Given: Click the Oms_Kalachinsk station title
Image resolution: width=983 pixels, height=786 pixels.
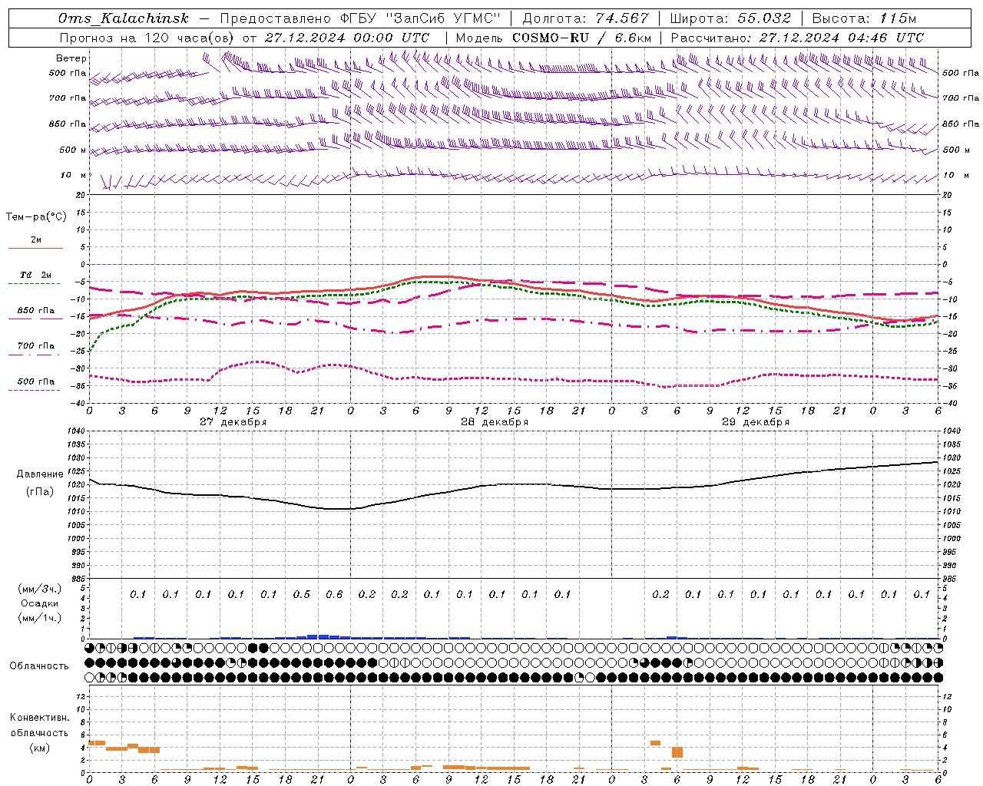Looking at the screenshot, I should (x=123, y=18).
